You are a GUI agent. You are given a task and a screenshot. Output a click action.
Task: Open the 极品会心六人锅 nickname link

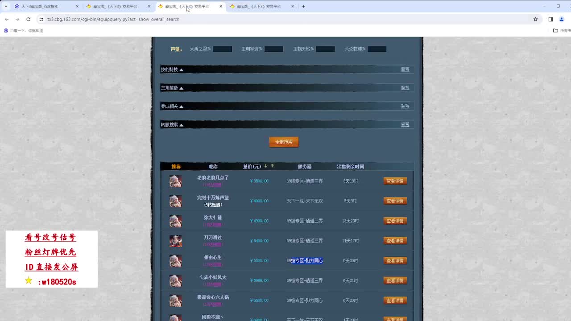coord(213,297)
